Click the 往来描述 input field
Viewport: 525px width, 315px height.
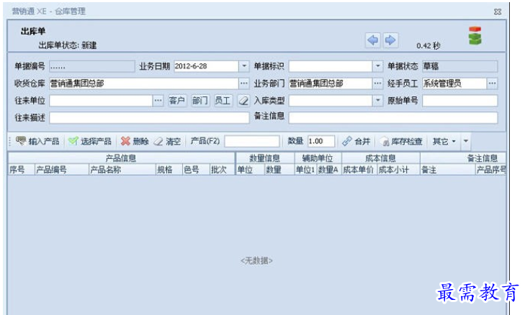click(149, 118)
